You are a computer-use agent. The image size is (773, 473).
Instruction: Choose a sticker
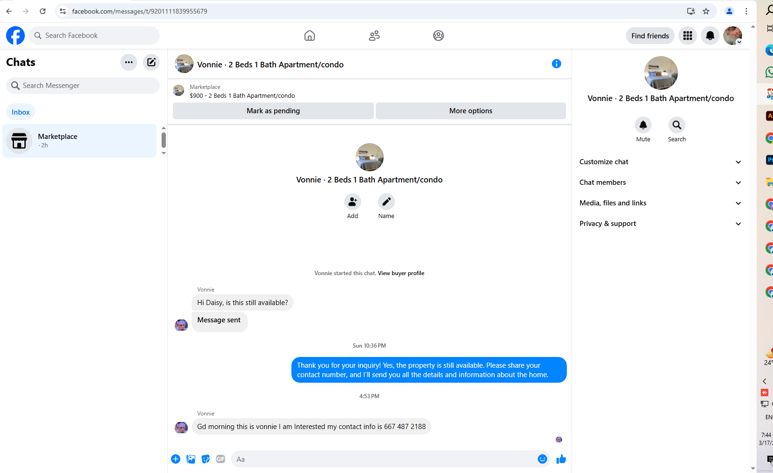tap(206, 459)
